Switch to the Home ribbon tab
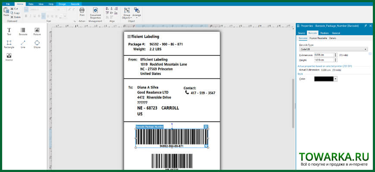The height and width of the screenshot is (172, 375). tap(20, 4)
